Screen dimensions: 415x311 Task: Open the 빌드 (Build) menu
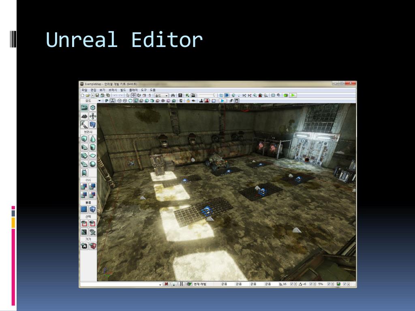[x=123, y=90]
